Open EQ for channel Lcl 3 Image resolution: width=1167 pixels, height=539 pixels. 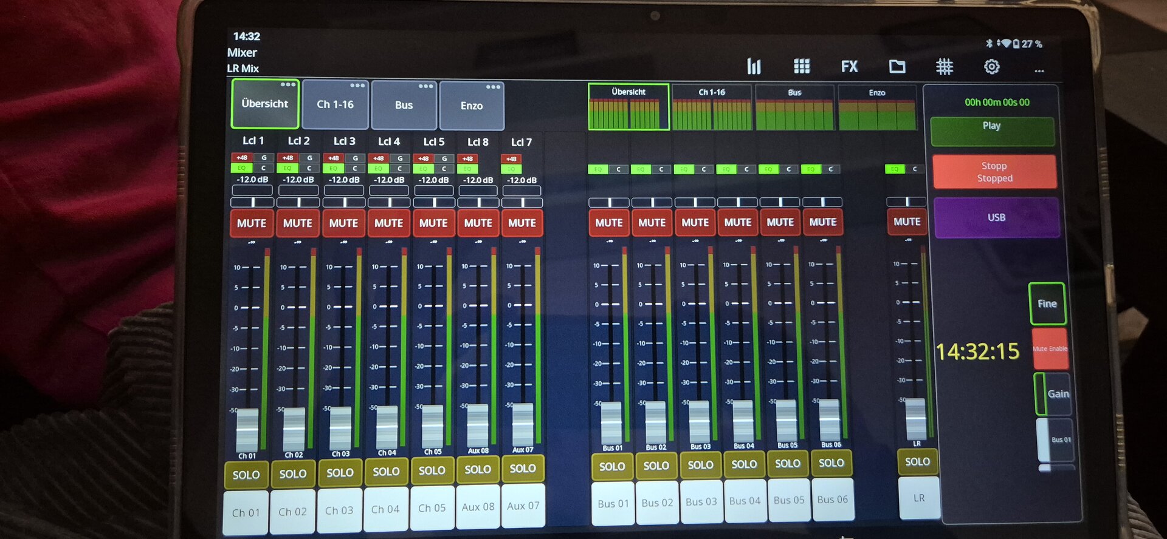click(333, 168)
